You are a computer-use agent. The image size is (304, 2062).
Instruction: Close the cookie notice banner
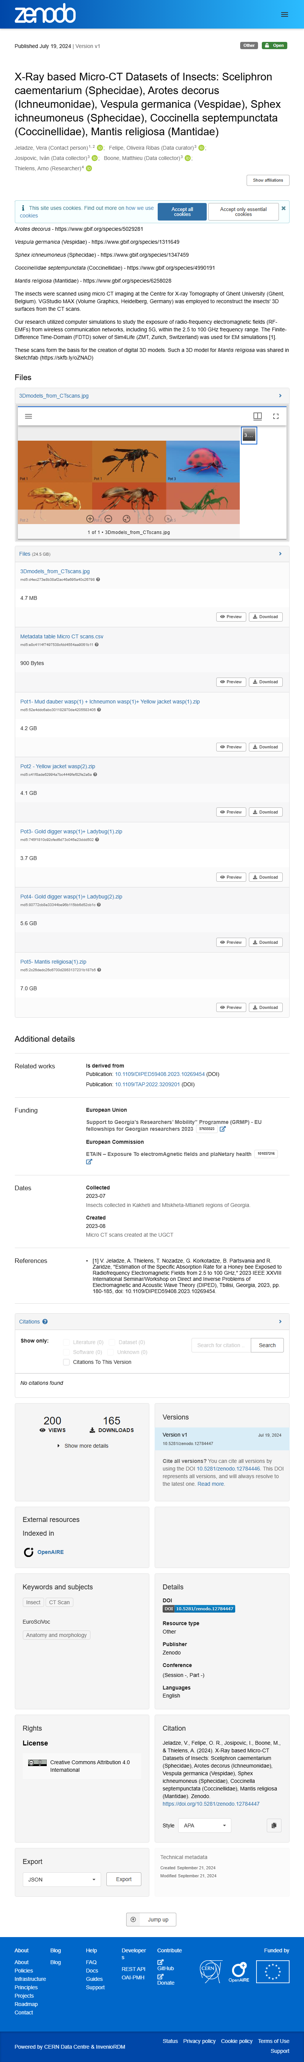coord(283,208)
